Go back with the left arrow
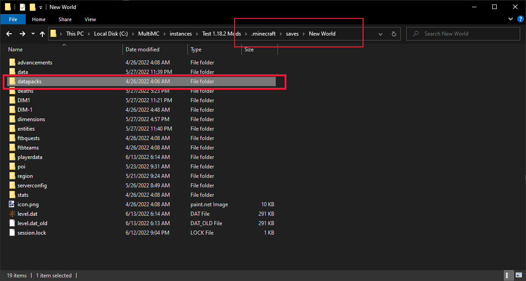 pyautogui.click(x=9, y=34)
